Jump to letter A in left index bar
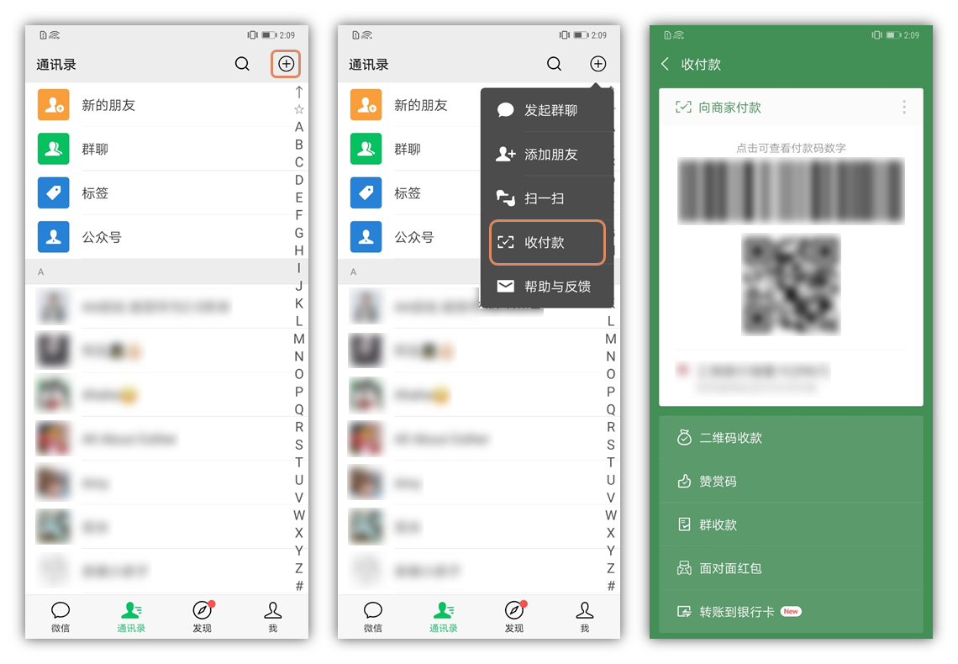The width and height of the screenshot is (958, 664). tap(299, 127)
